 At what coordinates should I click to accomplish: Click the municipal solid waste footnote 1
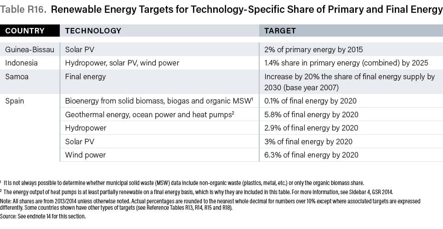point(193,183)
